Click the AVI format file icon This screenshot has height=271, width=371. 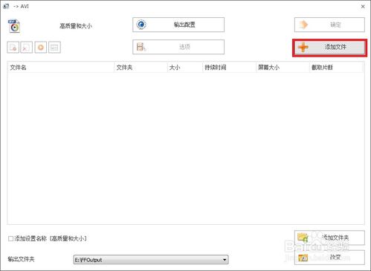click(14, 26)
